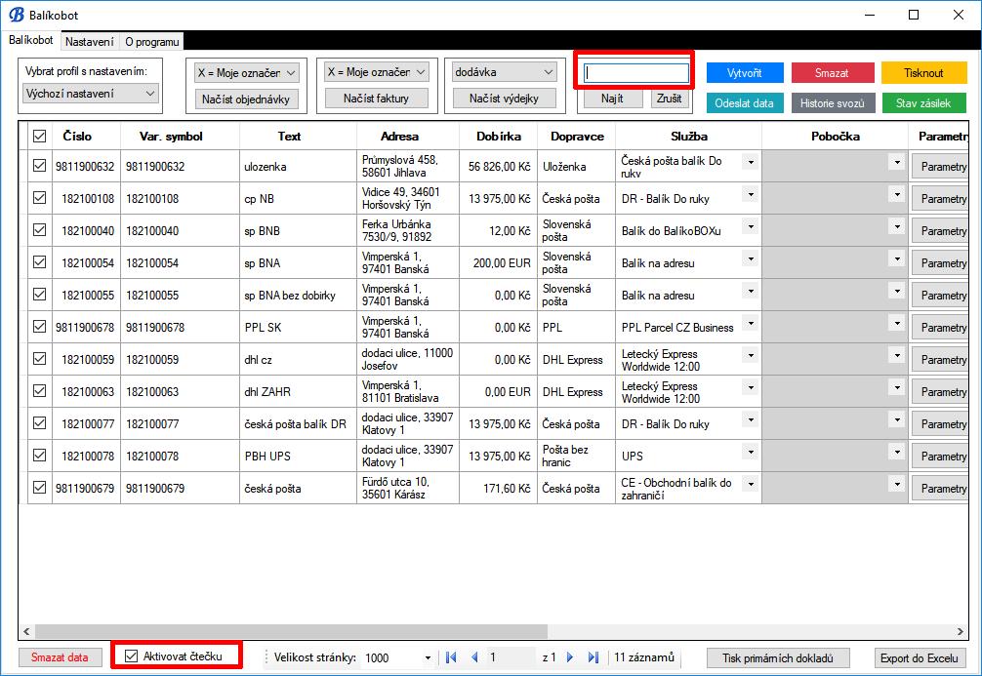Screen dimensions: 982x676
Task: Toggle the Aktivovat čtečku checkbox
Action: (131, 656)
